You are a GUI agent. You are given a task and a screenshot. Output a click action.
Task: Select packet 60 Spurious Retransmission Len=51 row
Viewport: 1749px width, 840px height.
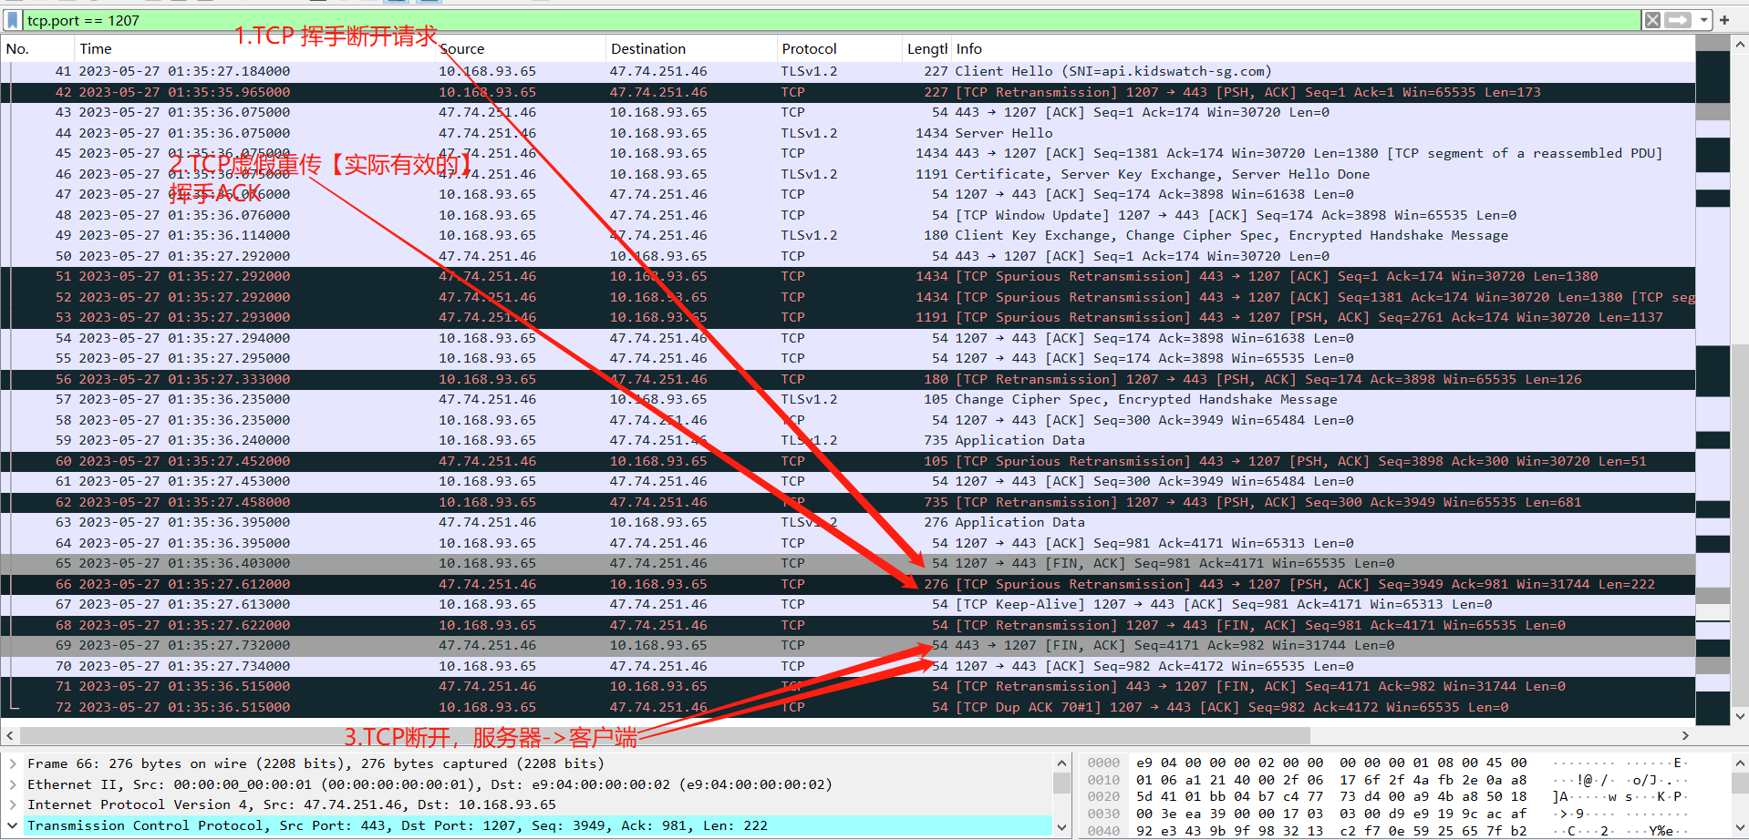[x=848, y=461]
